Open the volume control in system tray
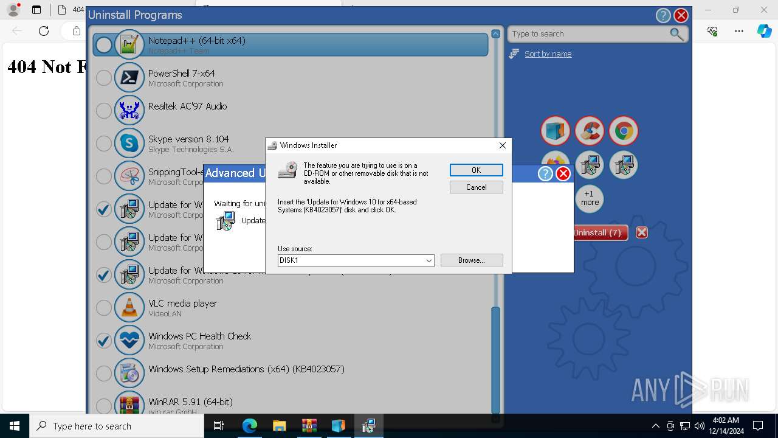Image resolution: width=778 pixels, height=438 pixels. (699, 426)
